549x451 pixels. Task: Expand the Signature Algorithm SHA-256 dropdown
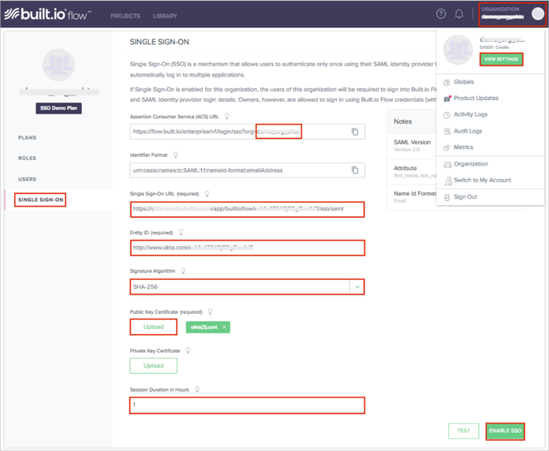point(357,287)
